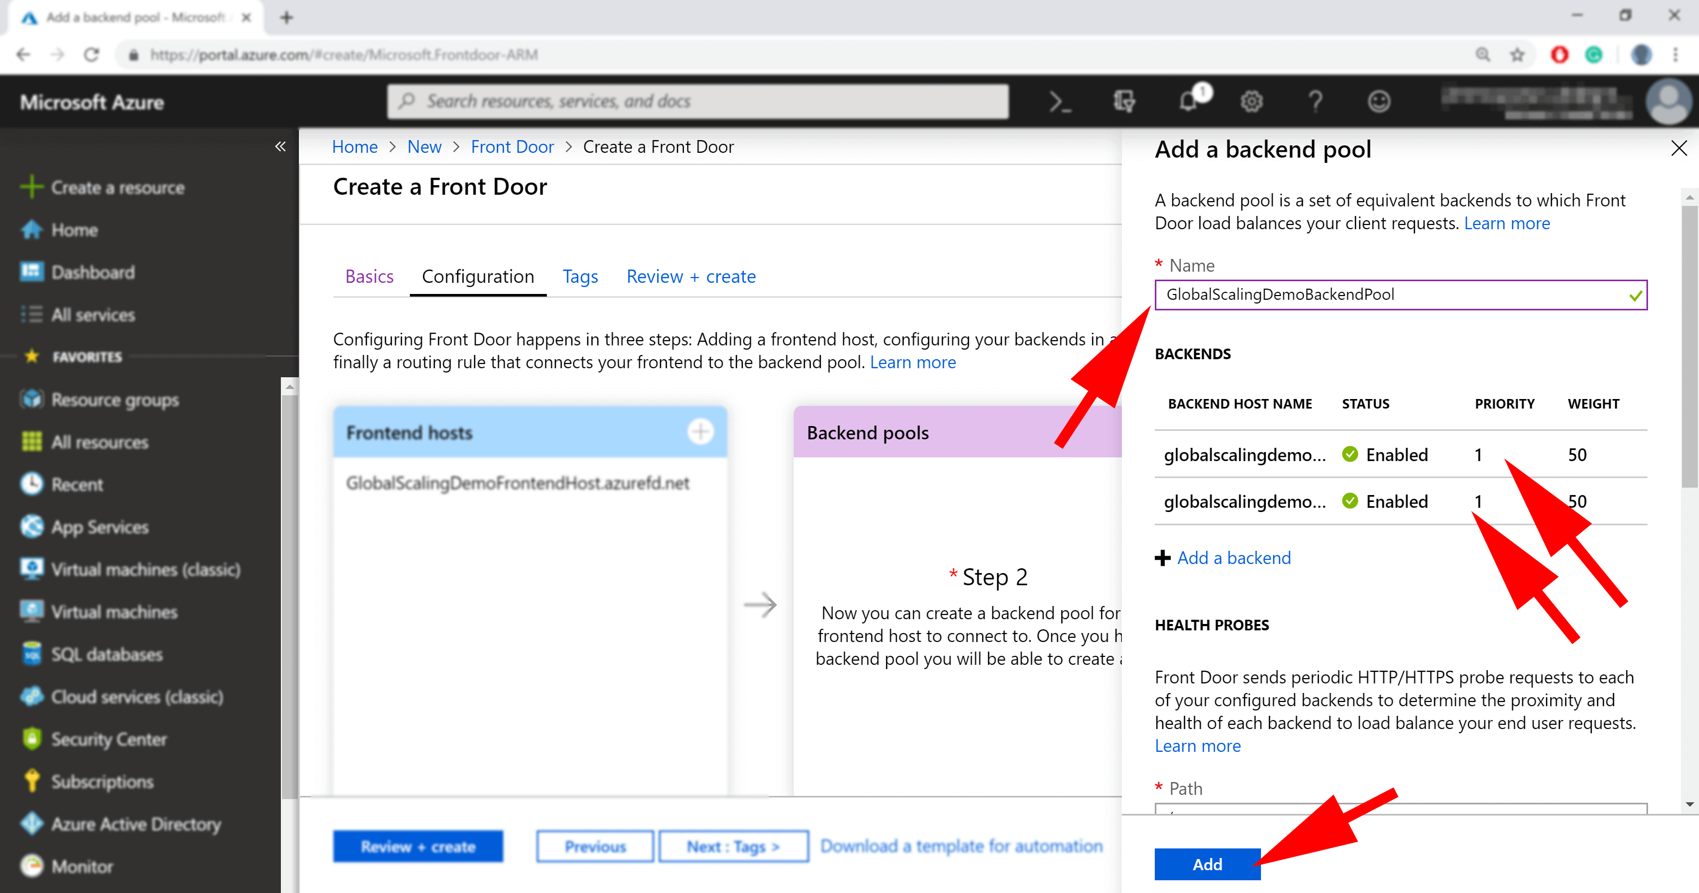This screenshot has width=1699, height=893.
Task: Open the Help question mark
Action: pos(1315,101)
